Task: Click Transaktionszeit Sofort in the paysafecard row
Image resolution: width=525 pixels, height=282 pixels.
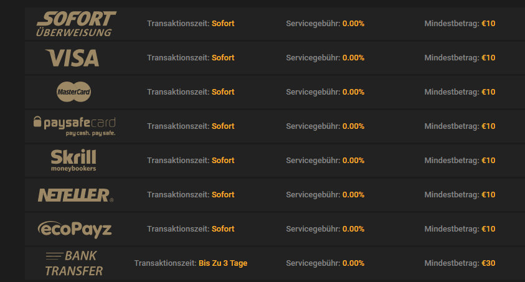Action: (x=191, y=126)
